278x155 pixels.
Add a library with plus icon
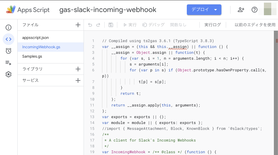pyautogui.click(x=78, y=69)
